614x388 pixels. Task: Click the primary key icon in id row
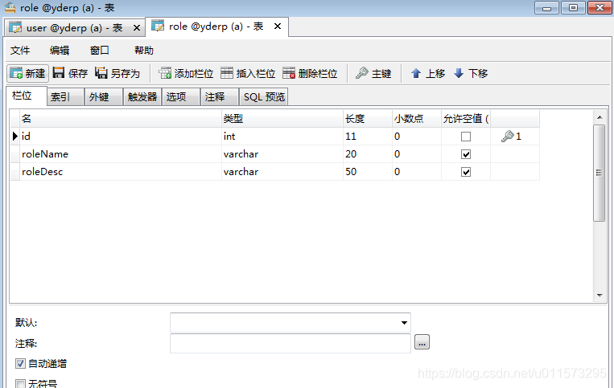(508, 137)
